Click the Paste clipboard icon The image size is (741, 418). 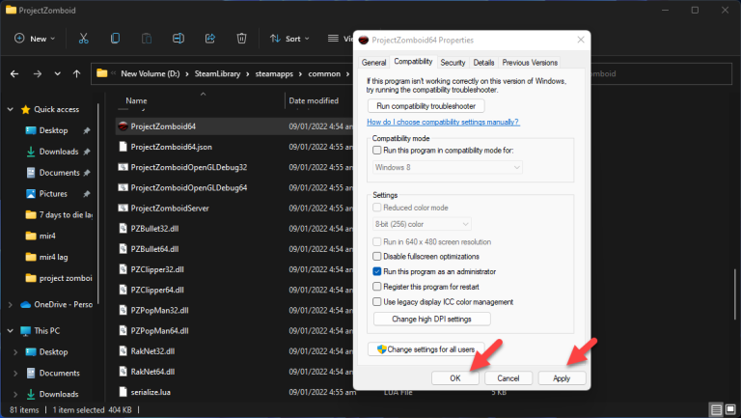click(147, 39)
